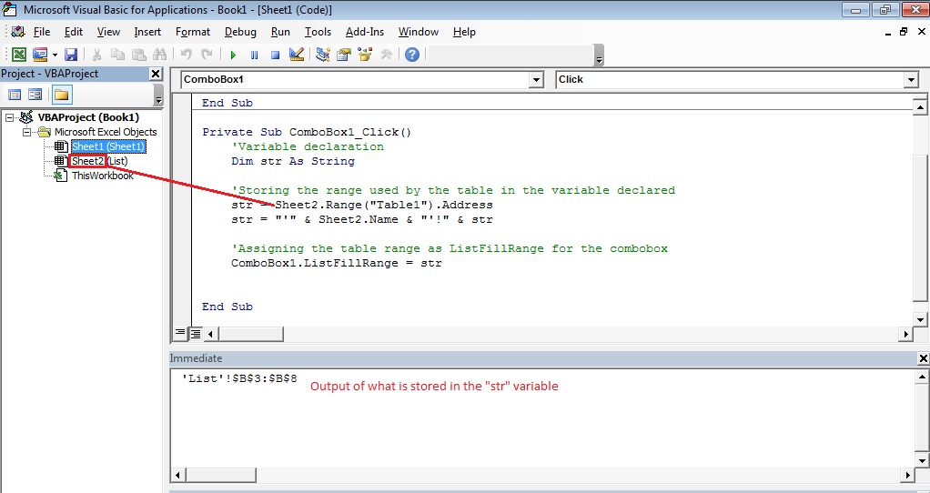930x493 pixels.
Task: Click code window scroll up arrow
Action: [920, 107]
